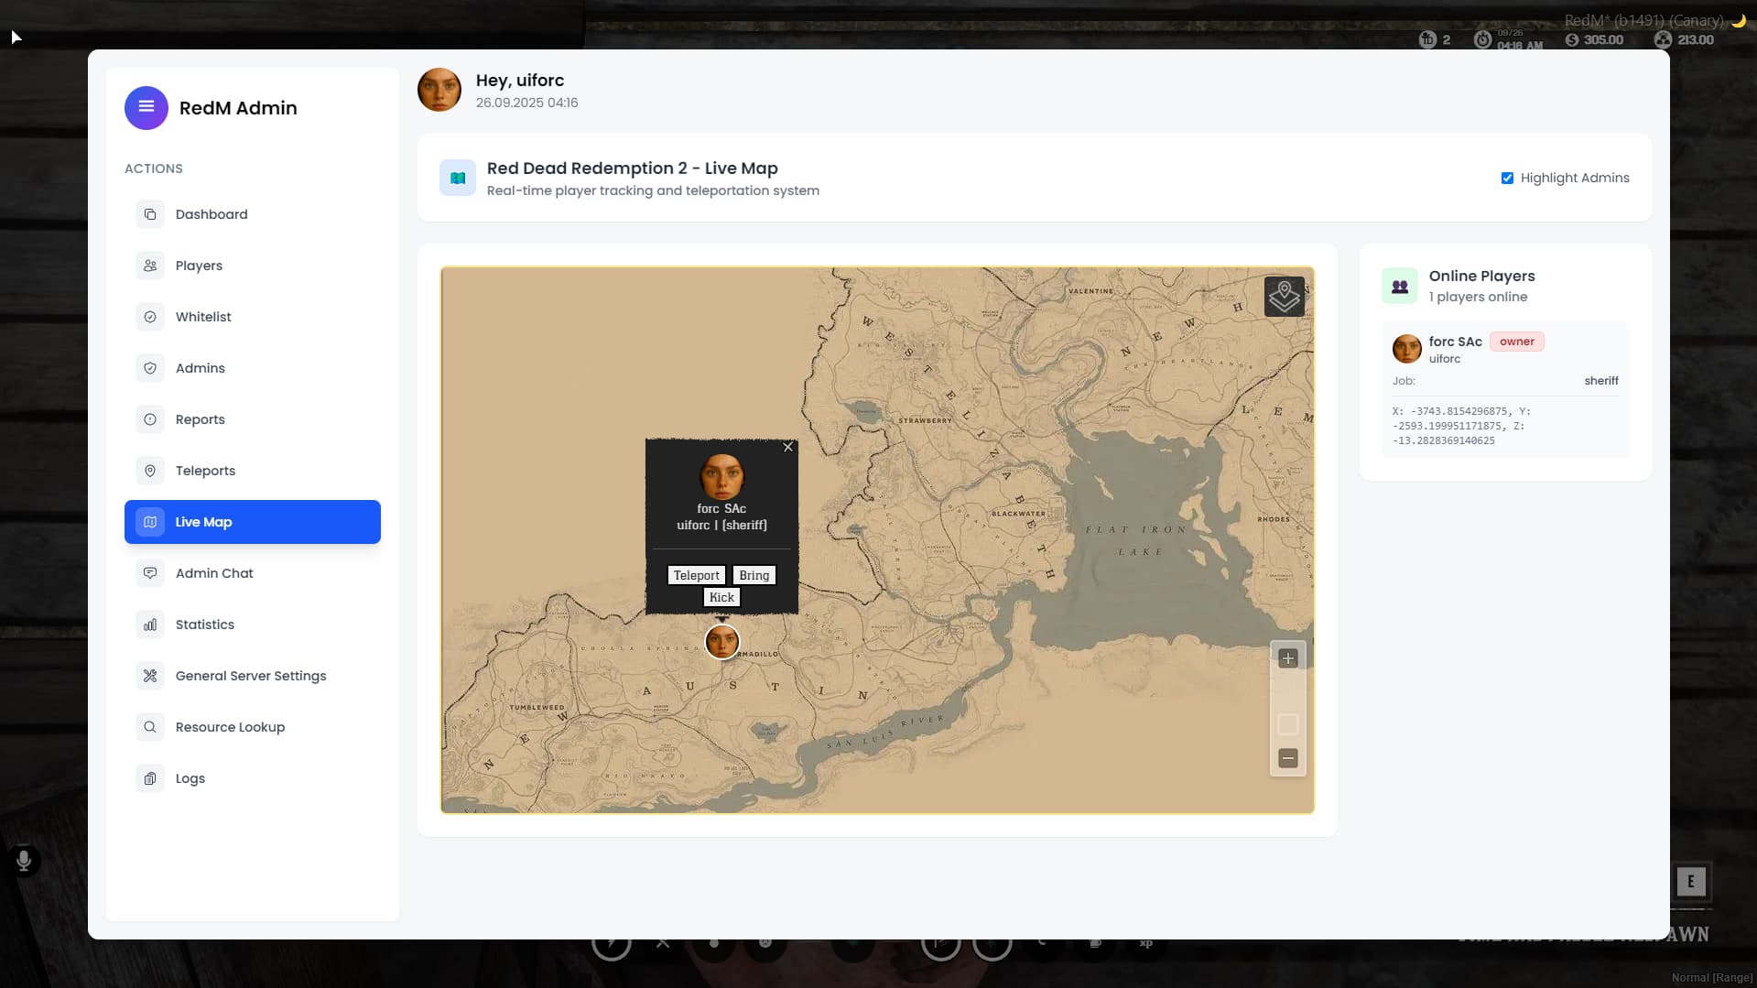Teleport to player forc SAc
This screenshot has height=988, width=1757.
click(697, 575)
